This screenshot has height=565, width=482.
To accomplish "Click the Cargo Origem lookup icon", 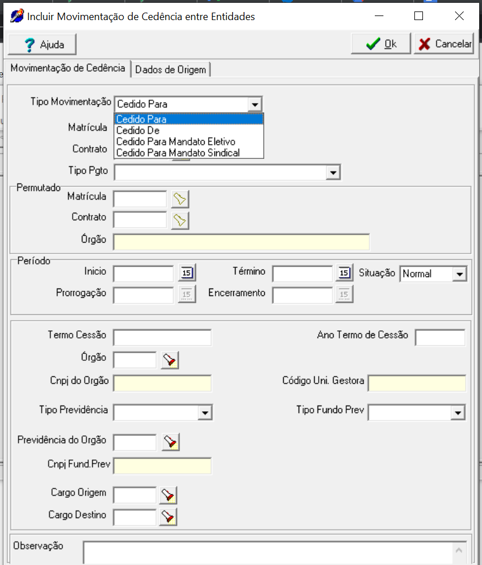I will tap(168, 495).
